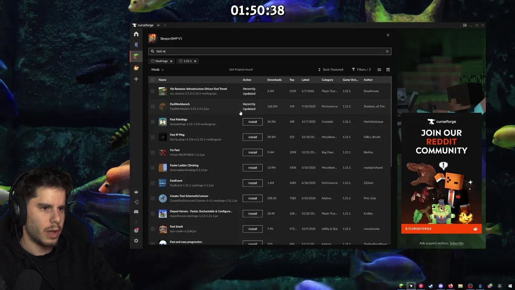515x290 pixels.
Task: Open the Discord icon in CurseForge sidebar
Action: click(136, 212)
